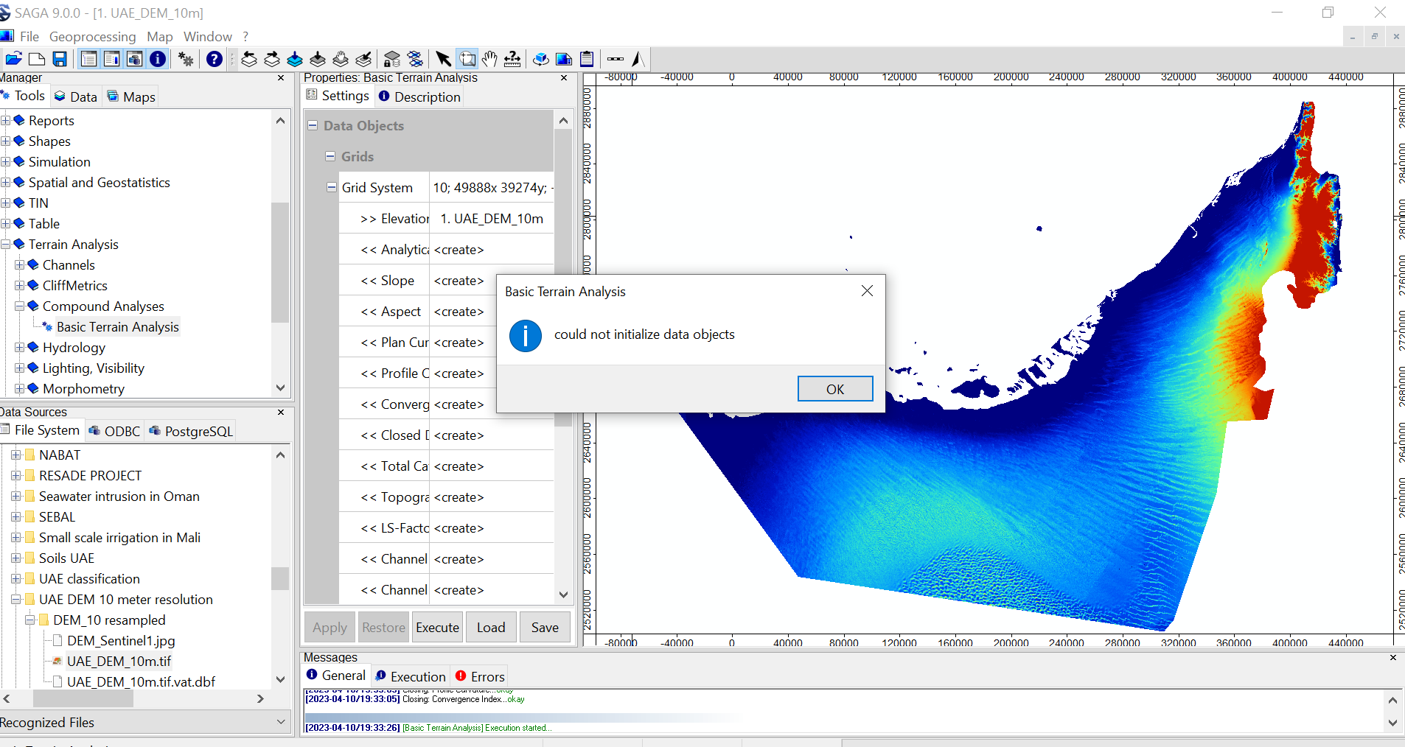The height and width of the screenshot is (747, 1405).
Task: Click the tool gears icon in the toolbar
Action: 186,59
